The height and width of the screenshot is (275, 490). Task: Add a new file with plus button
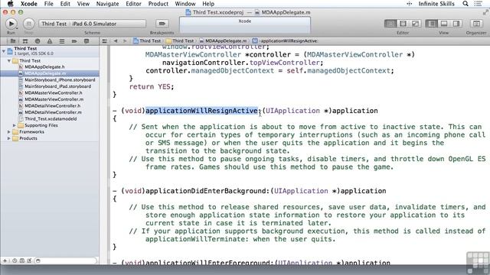(5, 260)
